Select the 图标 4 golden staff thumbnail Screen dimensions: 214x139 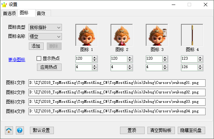192,35
